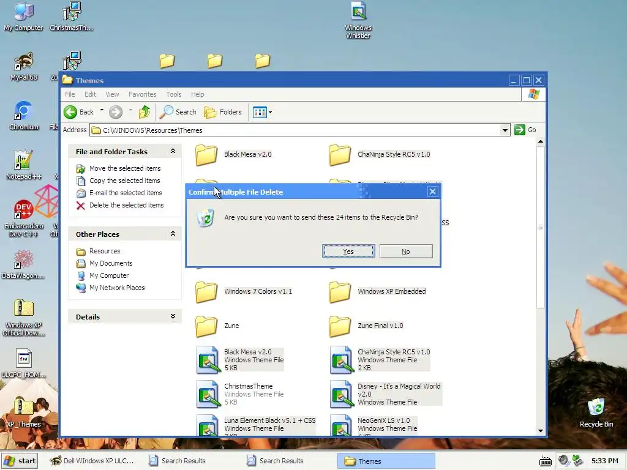
Task: Select the Windows XP Embedded folder
Action: [377, 291]
